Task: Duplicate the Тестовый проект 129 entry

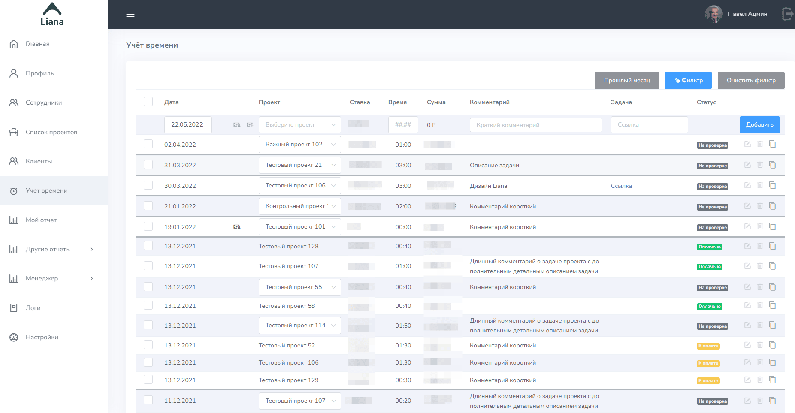Action: point(772,380)
